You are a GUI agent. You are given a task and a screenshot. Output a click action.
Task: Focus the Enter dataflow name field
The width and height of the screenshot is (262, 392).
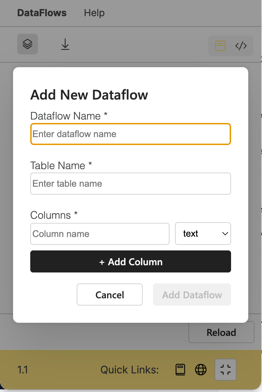tap(131, 134)
